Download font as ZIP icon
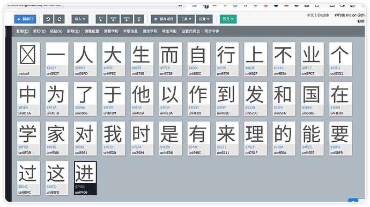 [x=139, y=19]
